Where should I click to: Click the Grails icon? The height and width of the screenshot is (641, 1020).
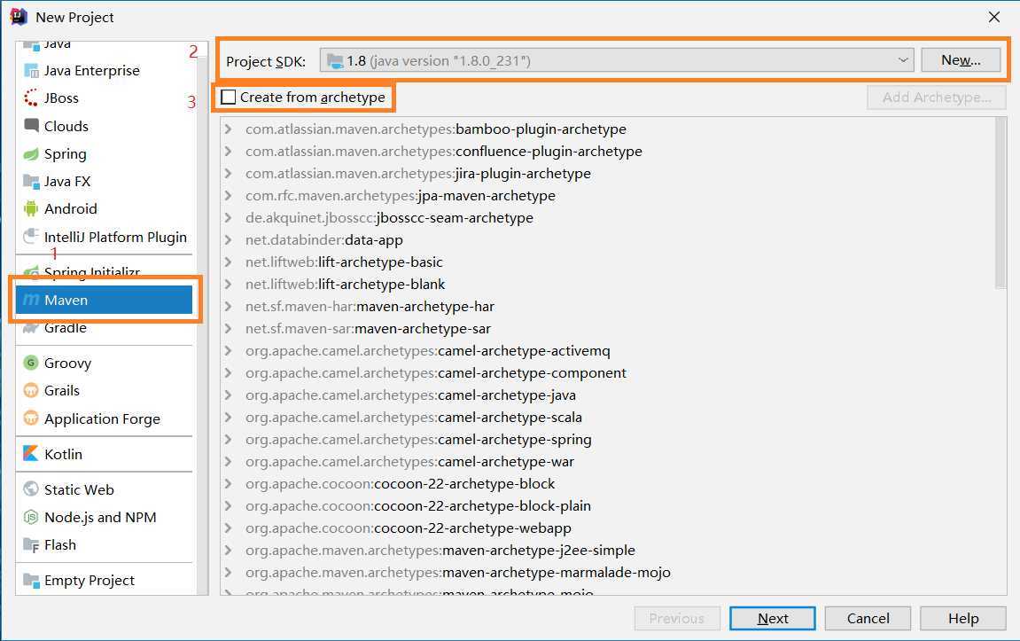(x=31, y=390)
